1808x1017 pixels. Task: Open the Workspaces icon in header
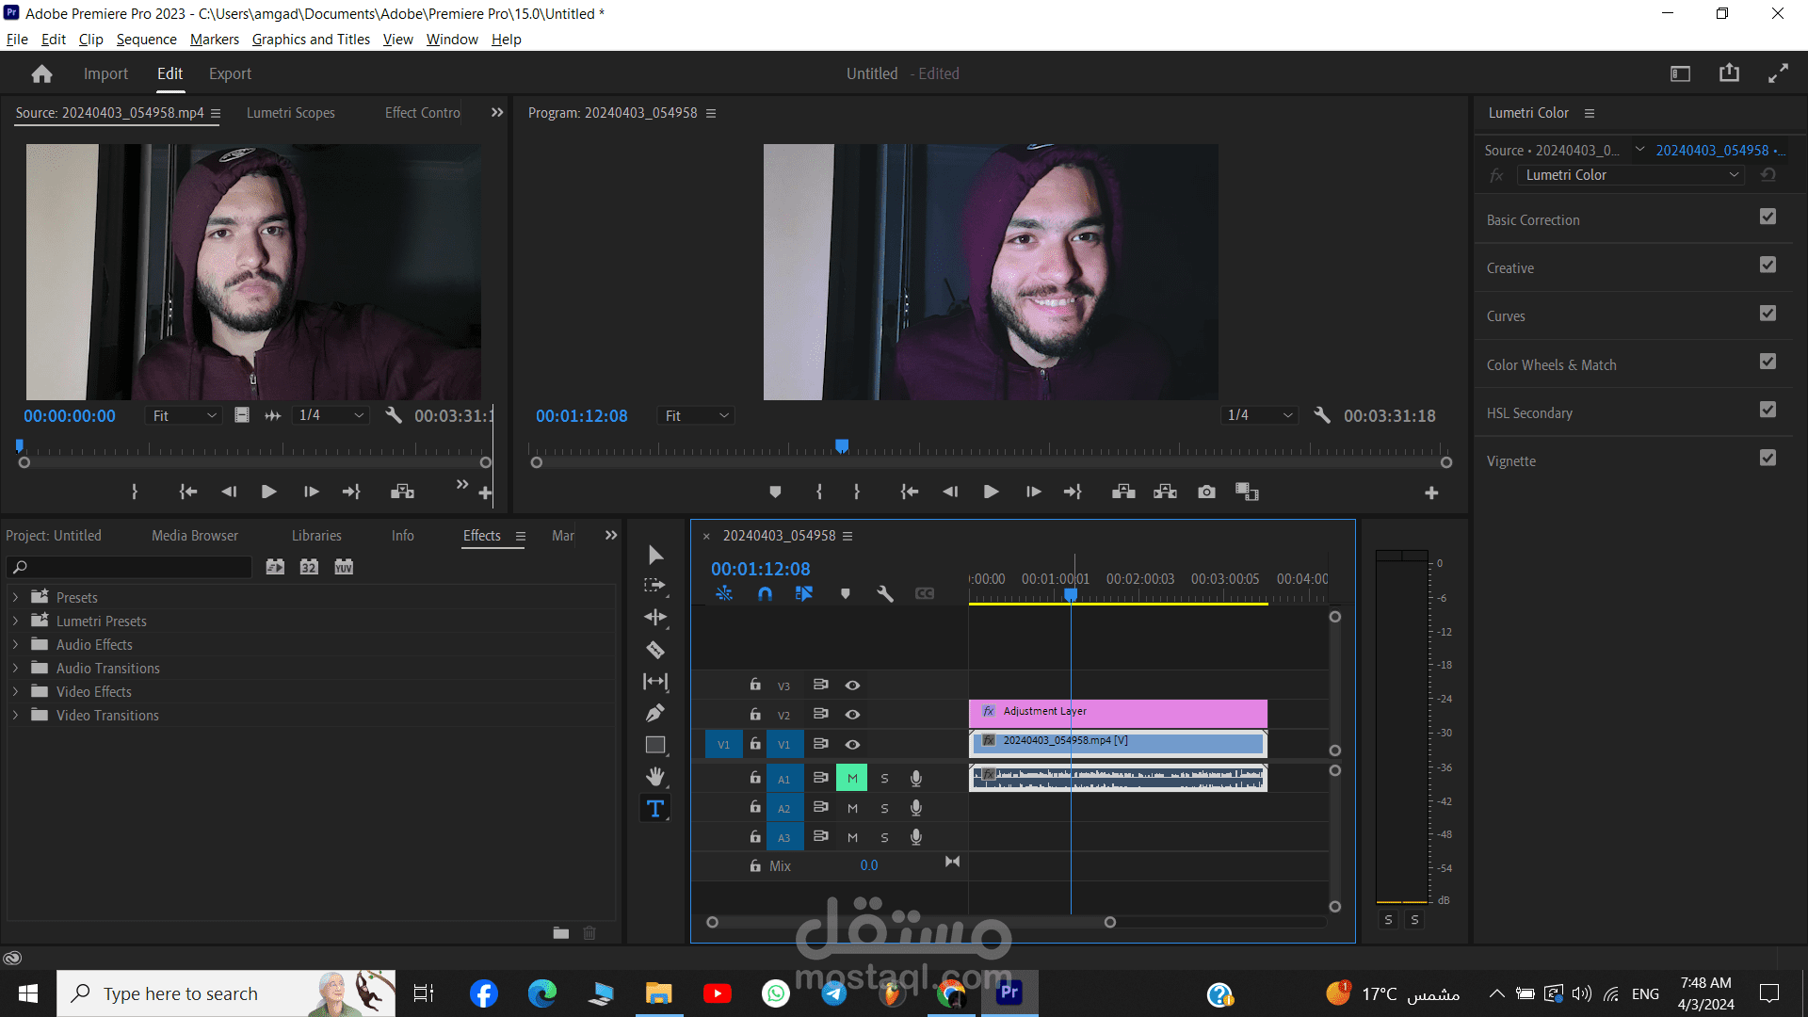coord(1680,73)
